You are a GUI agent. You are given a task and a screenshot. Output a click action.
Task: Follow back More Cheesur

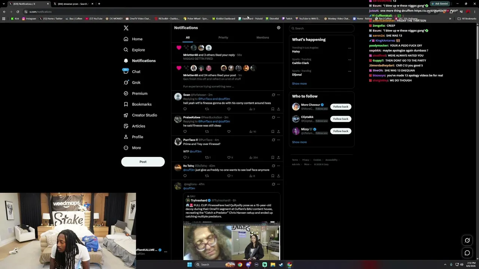341,107
